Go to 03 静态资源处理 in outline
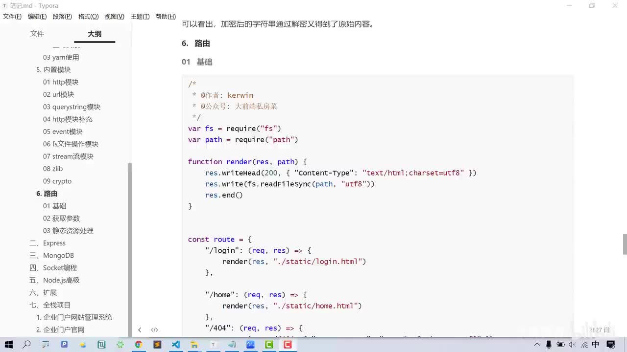 (68, 231)
